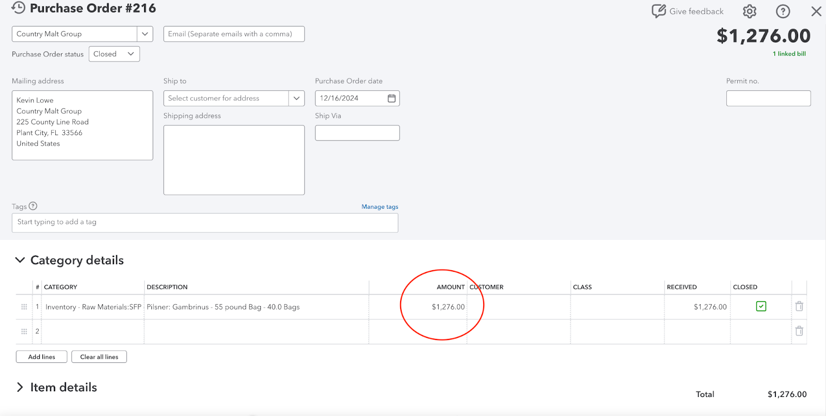The width and height of the screenshot is (826, 416).
Task: Delete line 1 with trash icon
Action: 799,306
